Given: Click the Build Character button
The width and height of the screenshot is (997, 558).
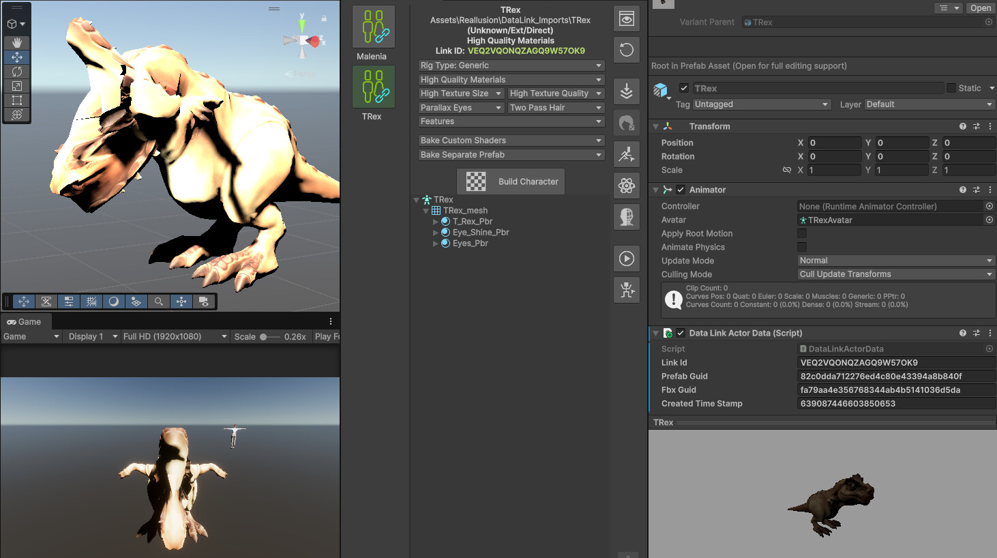Looking at the screenshot, I should pos(511,181).
